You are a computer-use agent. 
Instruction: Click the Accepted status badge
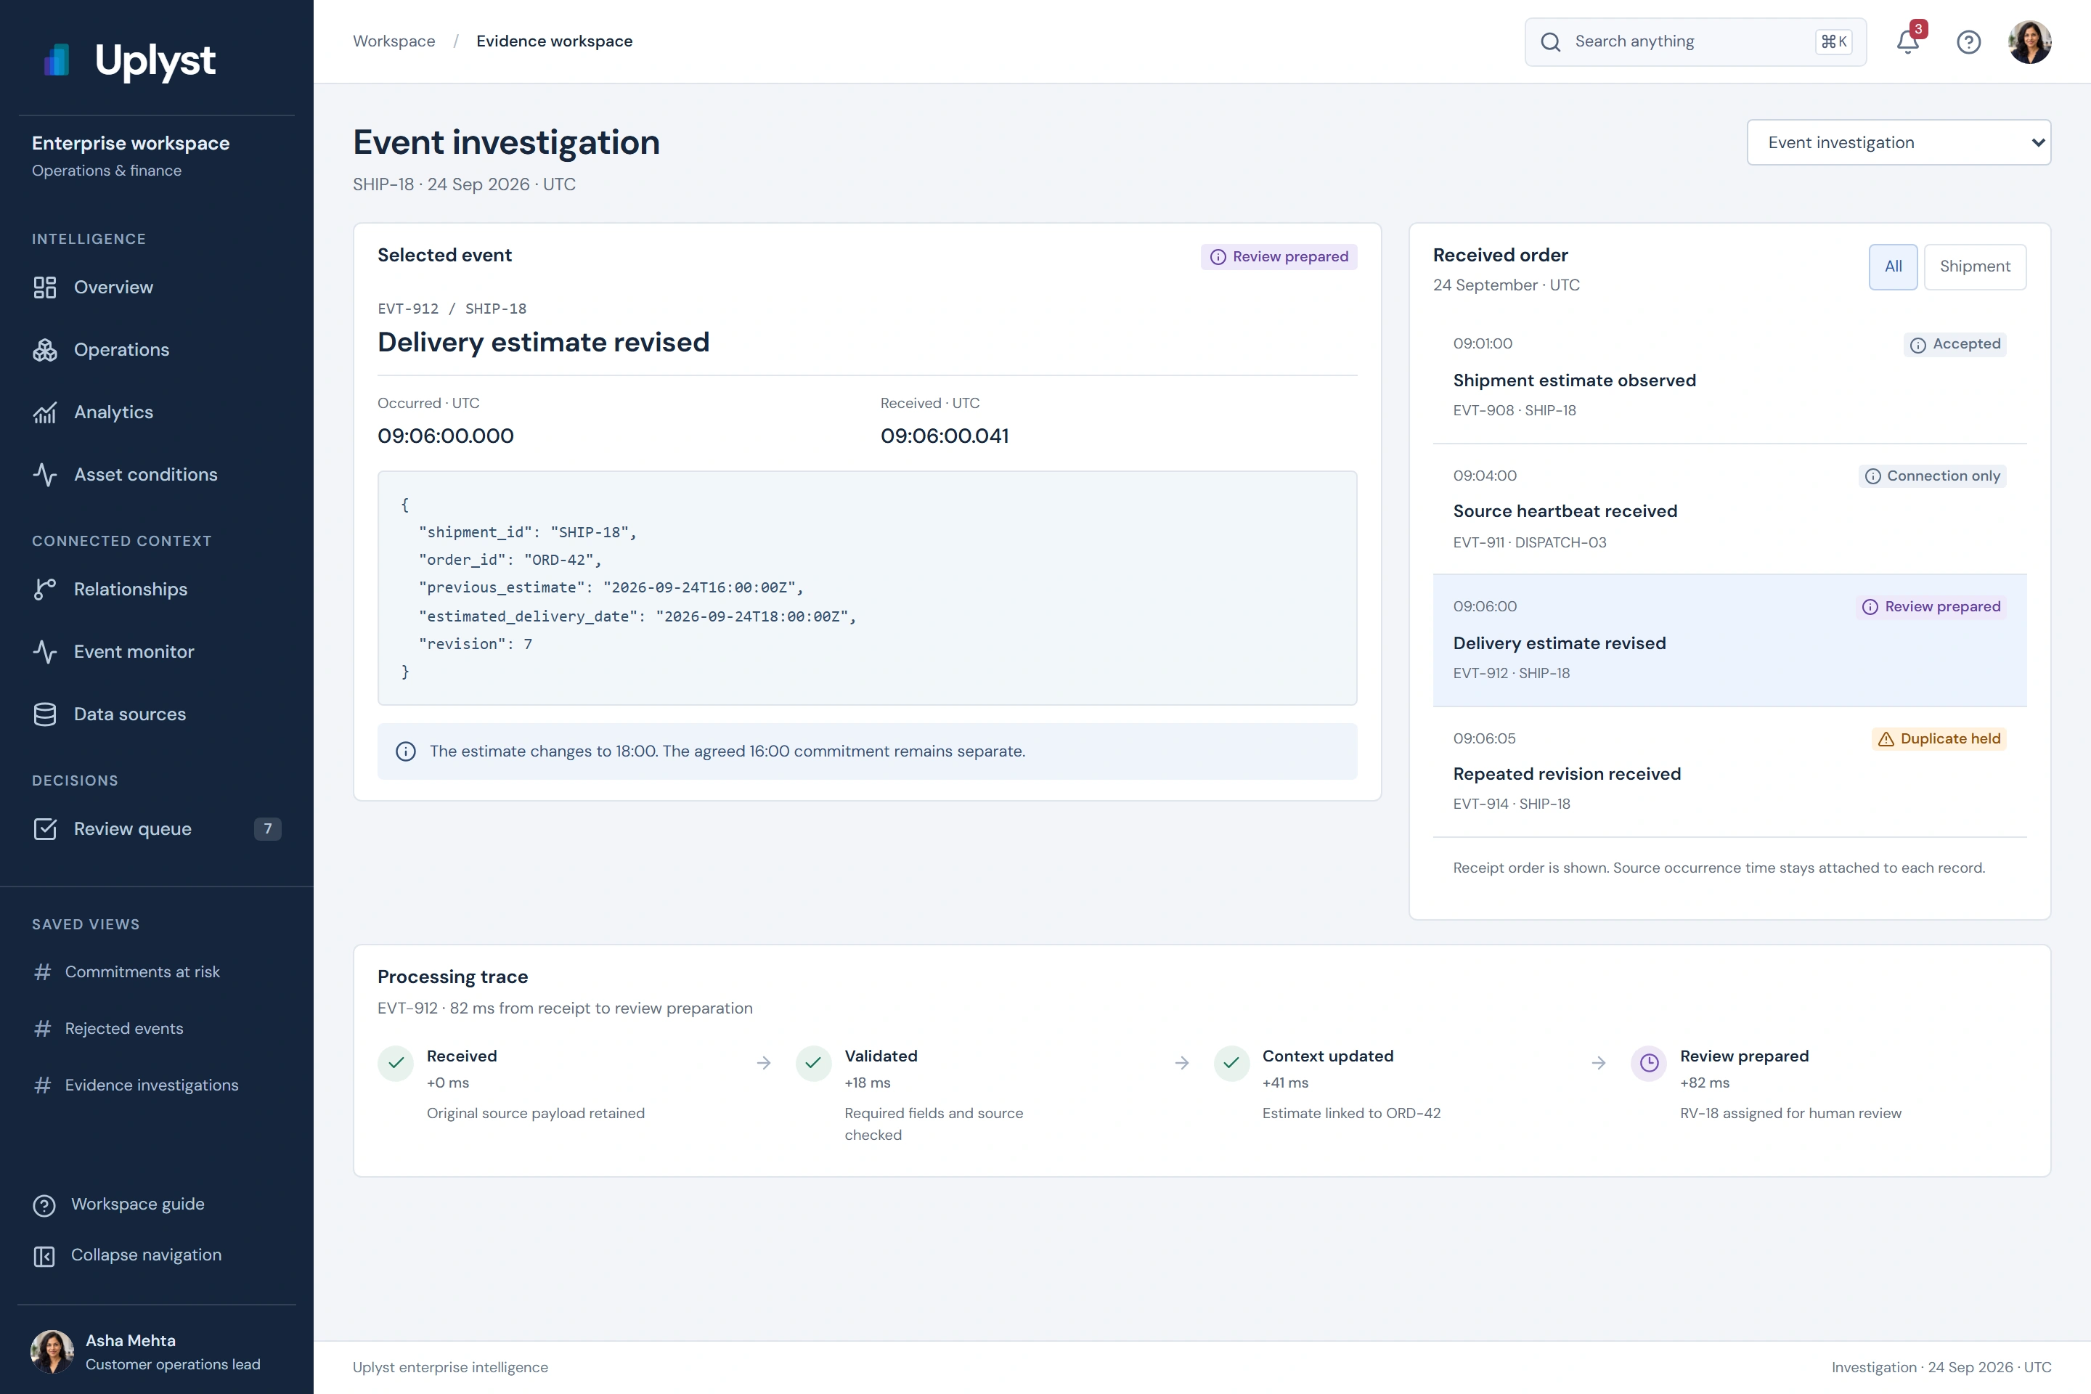pos(1954,344)
